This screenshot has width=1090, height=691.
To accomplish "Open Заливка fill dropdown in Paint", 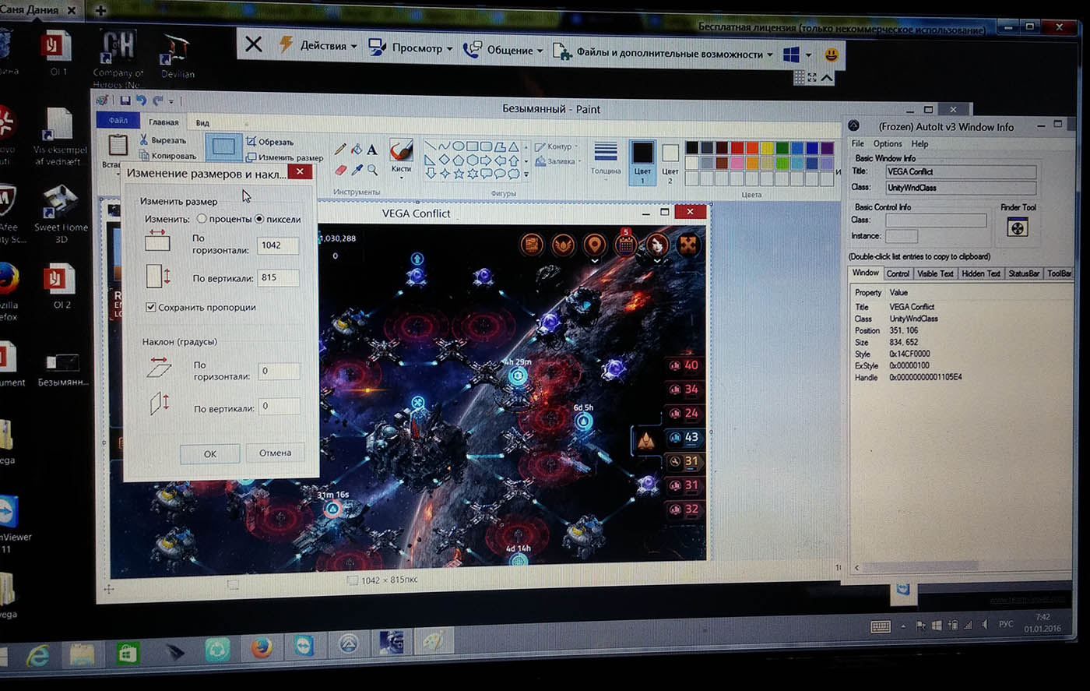I will click(x=557, y=161).
